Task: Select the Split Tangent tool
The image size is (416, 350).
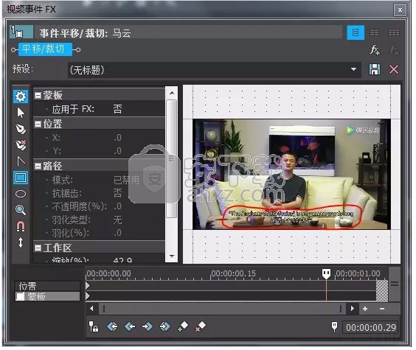Action: click(21, 161)
